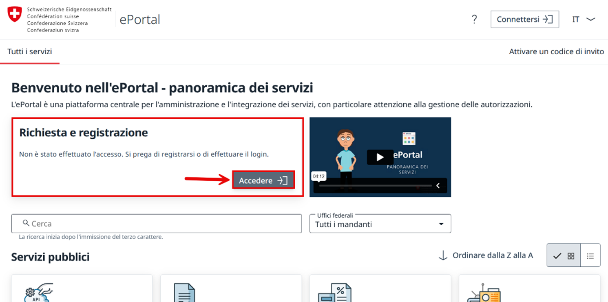Click the chevron arrow in the video control bar
608x302 pixels.
point(438,186)
